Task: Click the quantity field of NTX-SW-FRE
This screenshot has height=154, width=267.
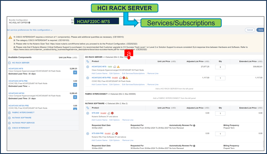Action: click(220, 134)
